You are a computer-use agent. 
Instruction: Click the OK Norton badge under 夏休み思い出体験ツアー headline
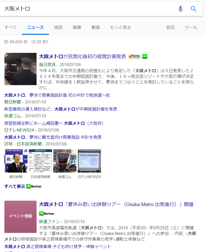point(47,213)
